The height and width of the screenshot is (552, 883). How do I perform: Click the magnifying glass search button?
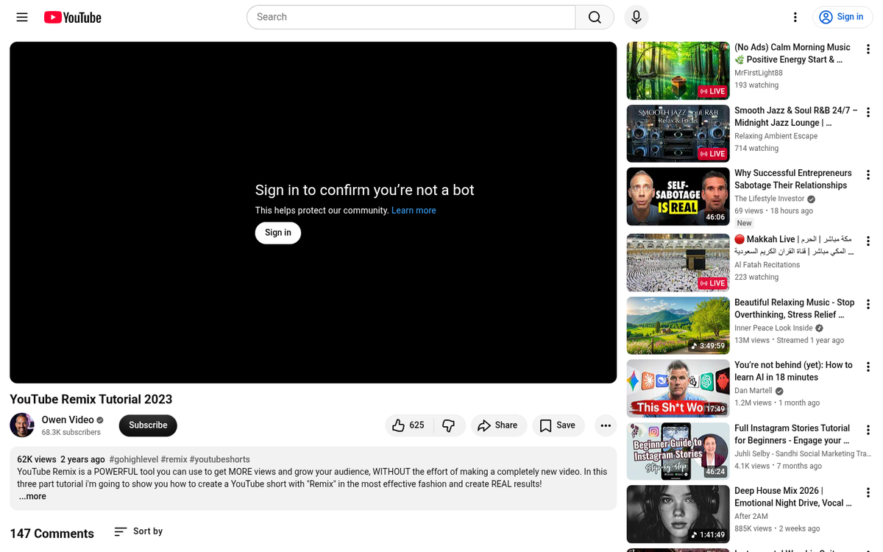coord(595,17)
